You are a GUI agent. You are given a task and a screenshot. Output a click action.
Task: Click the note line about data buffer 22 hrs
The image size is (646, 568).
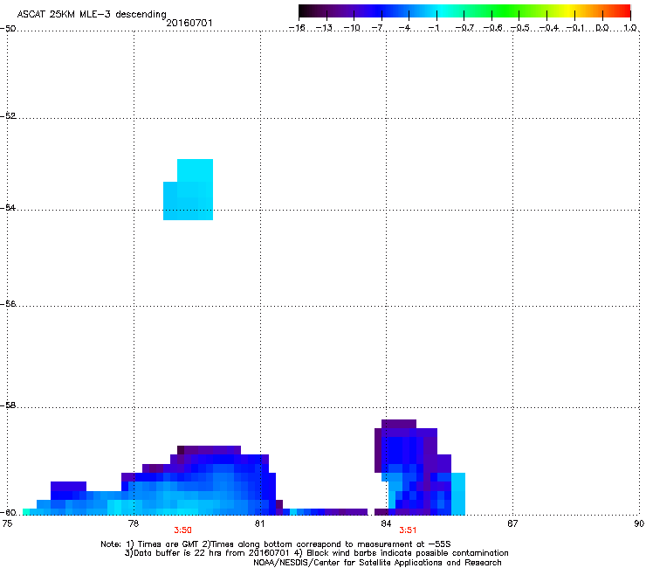316,553
